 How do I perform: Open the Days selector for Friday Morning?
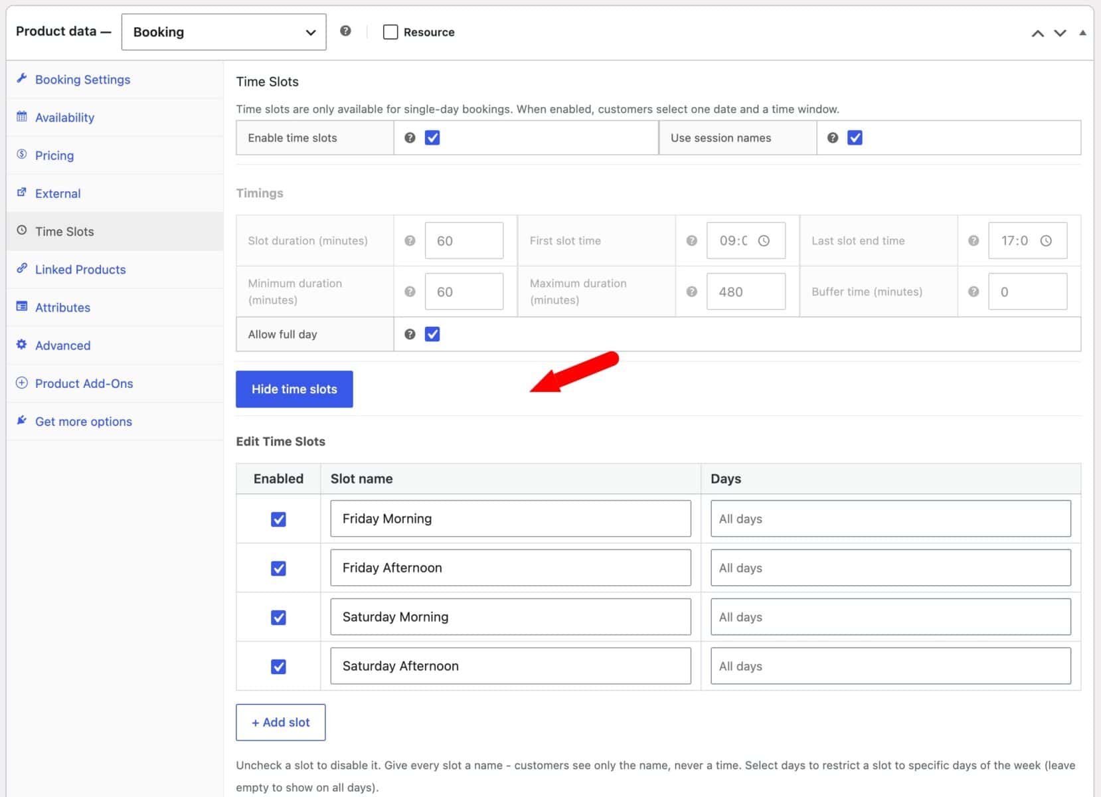890,519
